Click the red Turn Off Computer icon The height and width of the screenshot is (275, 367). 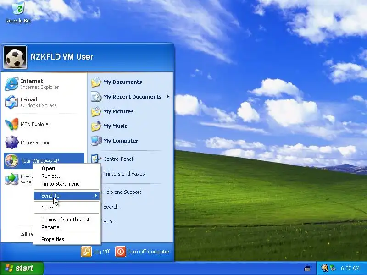(121, 252)
